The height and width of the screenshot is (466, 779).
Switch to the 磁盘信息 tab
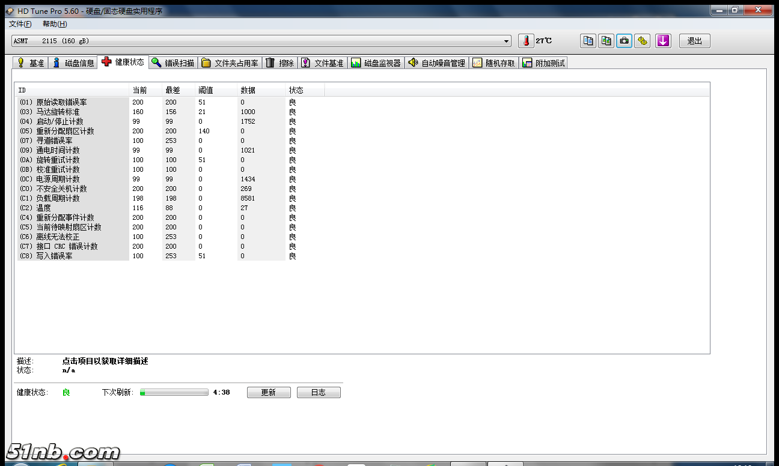[x=73, y=63]
